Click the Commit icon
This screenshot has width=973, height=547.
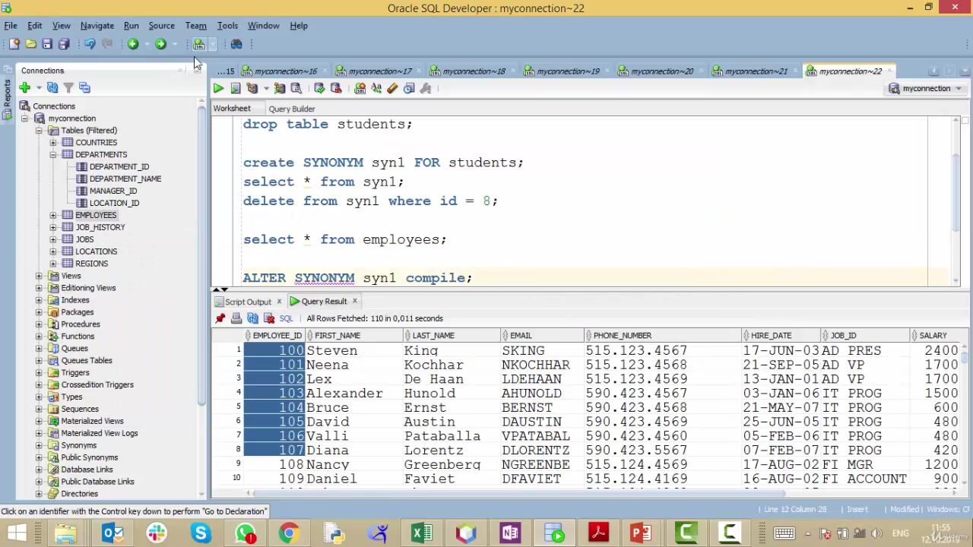319,89
